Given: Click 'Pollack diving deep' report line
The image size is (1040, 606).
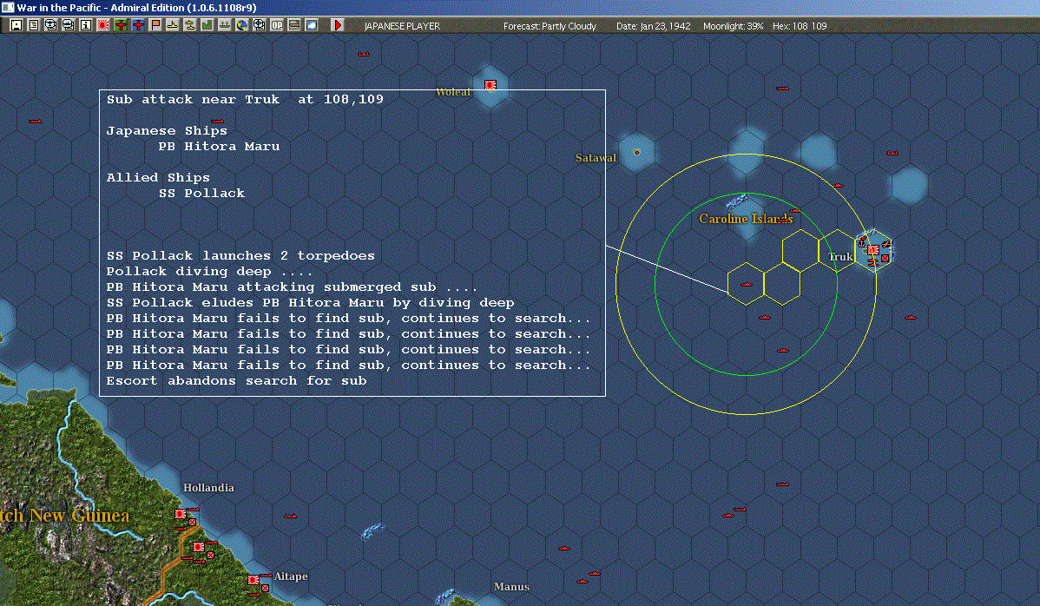Looking at the screenshot, I should [209, 271].
